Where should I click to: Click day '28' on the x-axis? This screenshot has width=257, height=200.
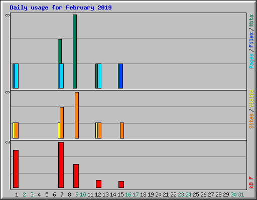[218, 194]
